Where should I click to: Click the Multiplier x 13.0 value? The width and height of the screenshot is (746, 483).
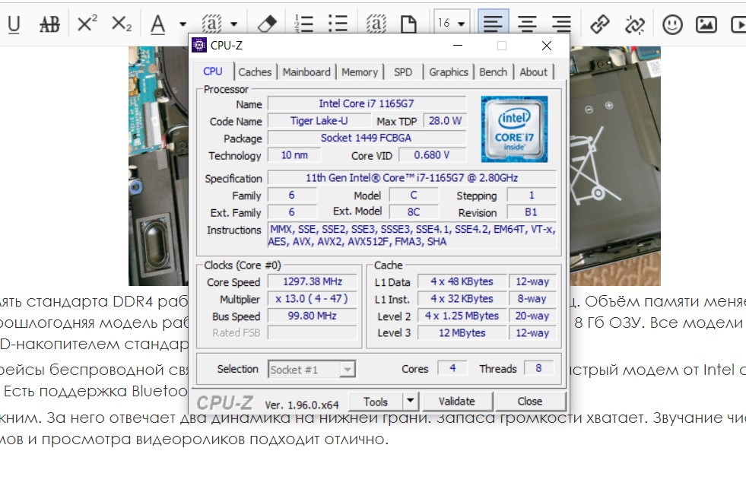pos(312,299)
